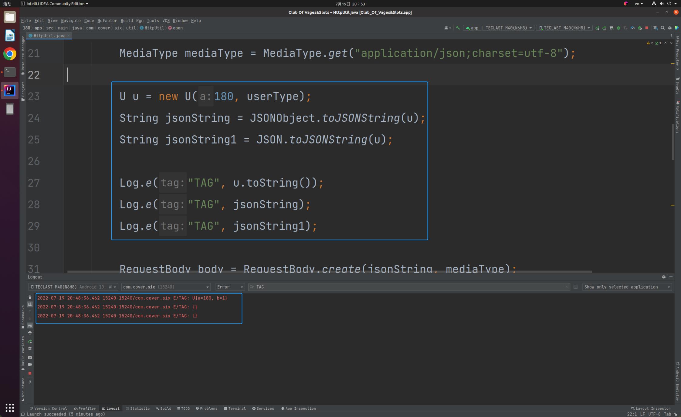The width and height of the screenshot is (681, 417).
Task: Stop the running app with red square icon
Action: coord(647,28)
